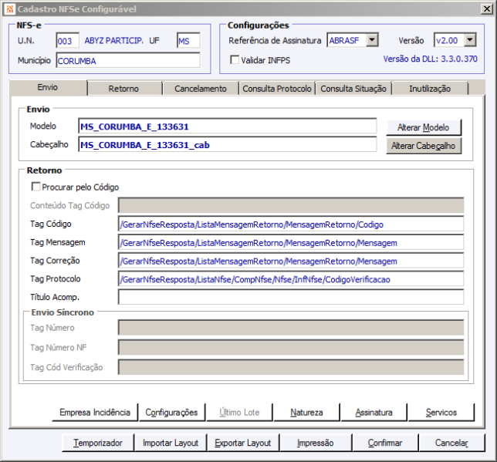Image resolution: width=497 pixels, height=462 pixels.
Task: Click the 'ABYZ PARTICIP.' unit name text
Action: (x=113, y=41)
